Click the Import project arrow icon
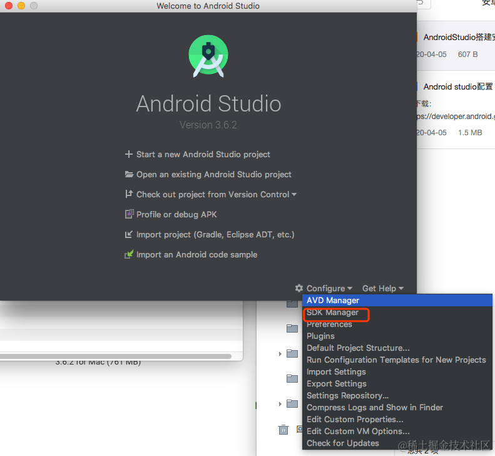 pyautogui.click(x=128, y=234)
